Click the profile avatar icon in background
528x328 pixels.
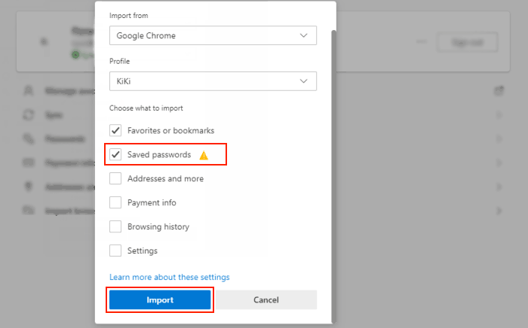pyautogui.click(x=44, y=41)
